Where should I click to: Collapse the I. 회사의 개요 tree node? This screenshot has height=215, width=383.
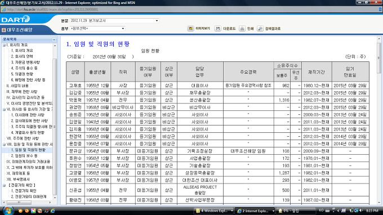4,45
